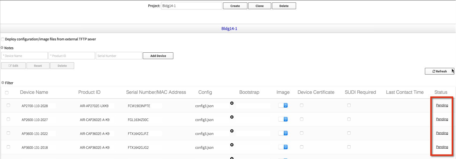The height and width of the screenshot is (159, 456).
Task: Check SUDI Required for AP3600-131-2022
Action: [349, 133]
